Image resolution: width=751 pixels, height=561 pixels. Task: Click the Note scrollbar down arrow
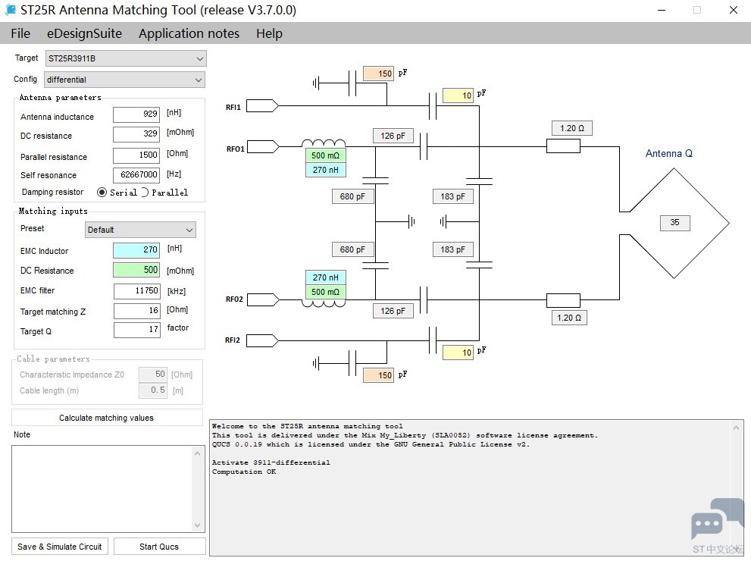[x=197, y=525]
